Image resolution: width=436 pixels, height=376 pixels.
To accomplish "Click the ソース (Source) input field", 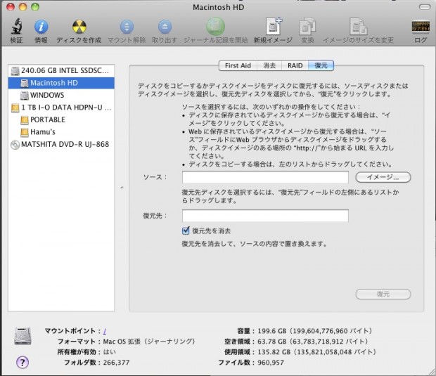I will coord(265,177).
